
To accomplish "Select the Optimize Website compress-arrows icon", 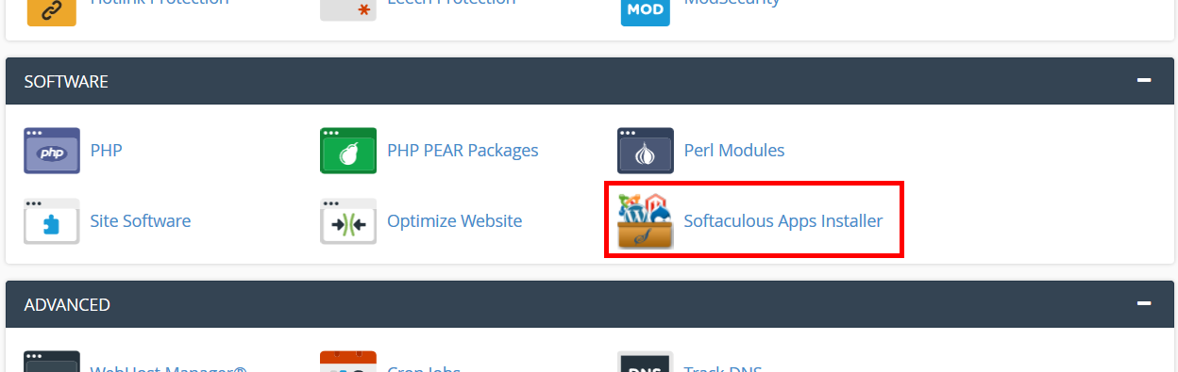I will pos(348,221).
